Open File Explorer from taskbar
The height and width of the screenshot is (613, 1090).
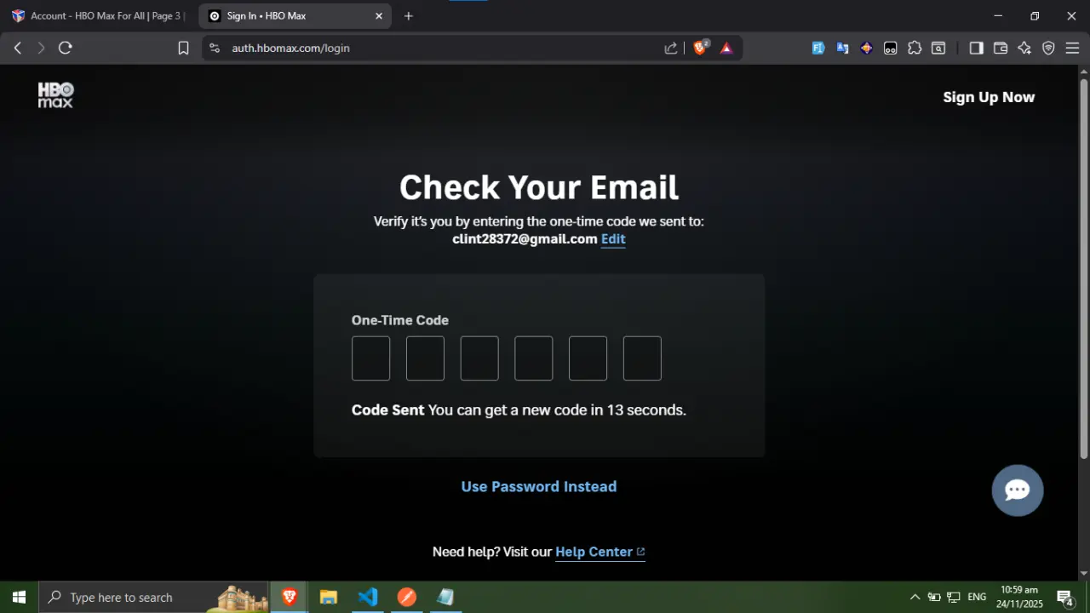[x=329, y=597]
